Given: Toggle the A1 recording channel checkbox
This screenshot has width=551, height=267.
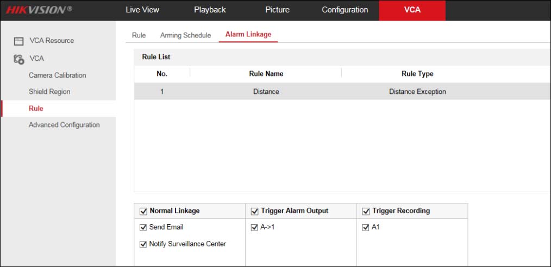Looking at the screenshot, I should [x=366, y=227].
